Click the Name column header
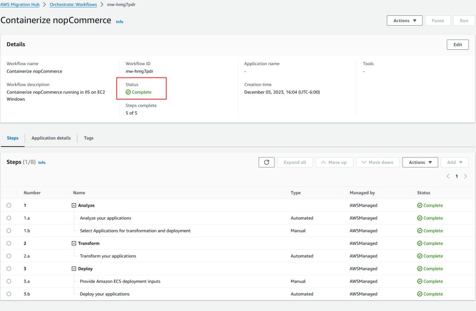 click(x=79, y=193)
